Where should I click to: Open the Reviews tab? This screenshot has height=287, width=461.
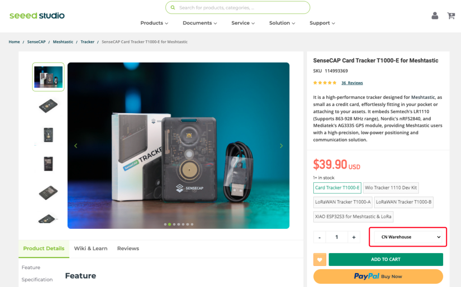[x=128, y=249]
